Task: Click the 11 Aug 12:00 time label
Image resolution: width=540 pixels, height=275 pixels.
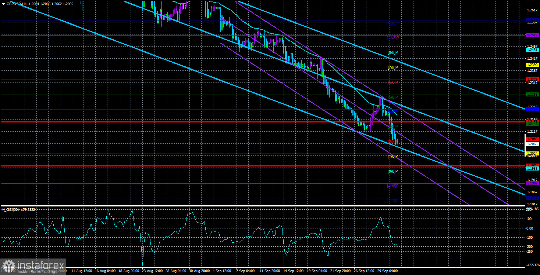Action: tap(81, 271)
